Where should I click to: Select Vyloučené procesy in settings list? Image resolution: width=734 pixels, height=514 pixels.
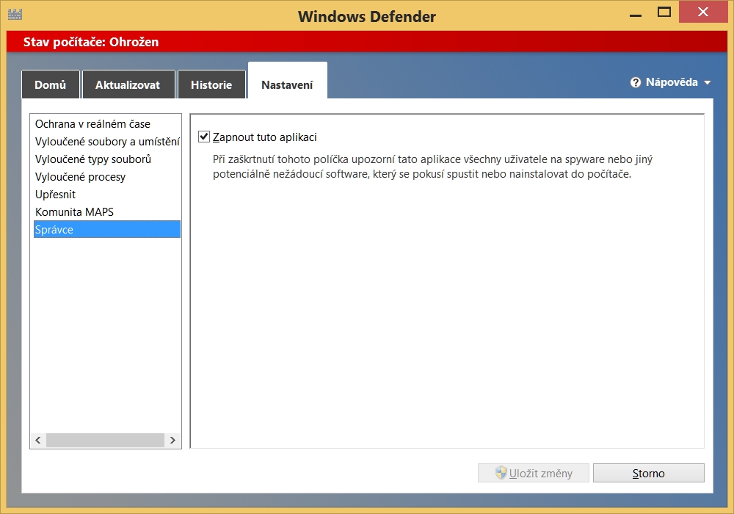point(106,177)
